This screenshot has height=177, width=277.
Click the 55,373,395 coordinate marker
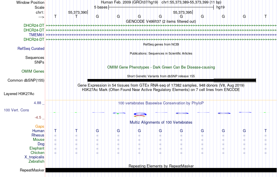(183, 12)
